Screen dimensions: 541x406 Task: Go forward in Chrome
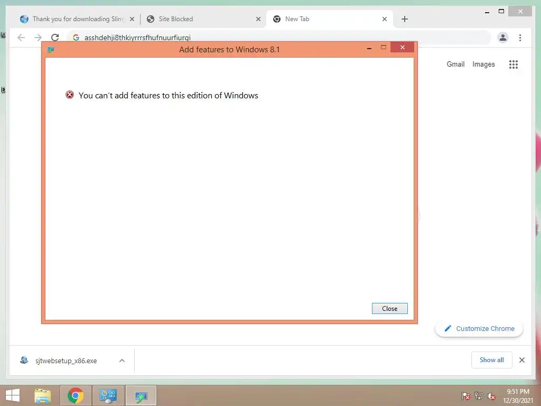tap(38, 38)
